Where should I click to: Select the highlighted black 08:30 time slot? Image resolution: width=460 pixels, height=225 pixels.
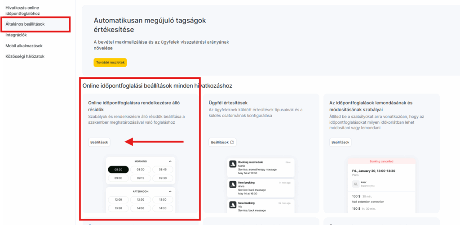118,170
